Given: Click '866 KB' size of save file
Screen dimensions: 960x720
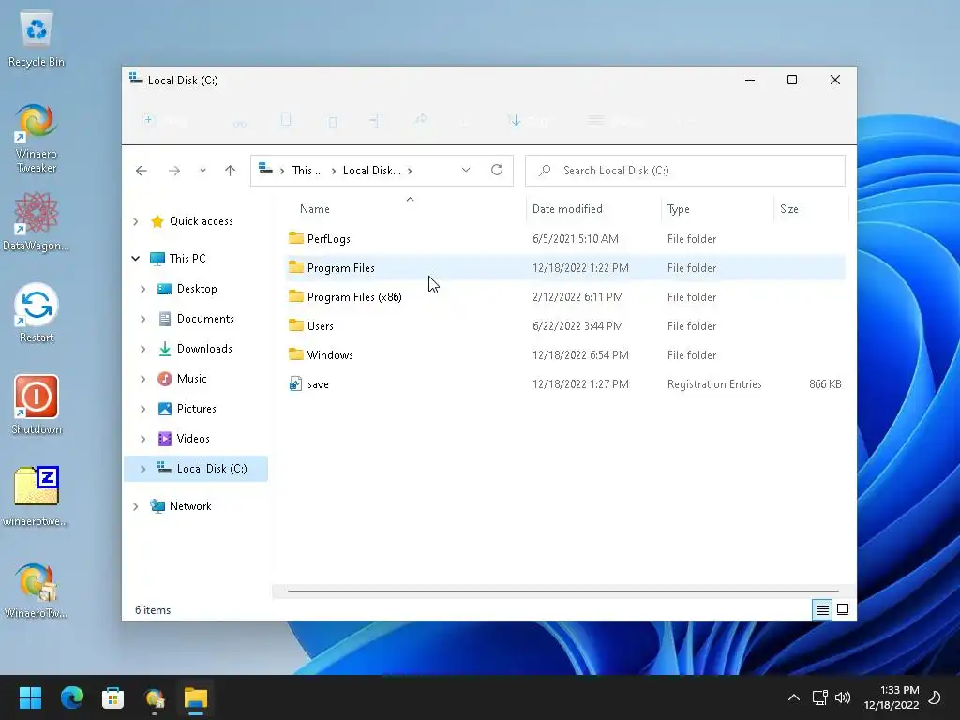Looking at the screenshot, I should pos(825,383).
